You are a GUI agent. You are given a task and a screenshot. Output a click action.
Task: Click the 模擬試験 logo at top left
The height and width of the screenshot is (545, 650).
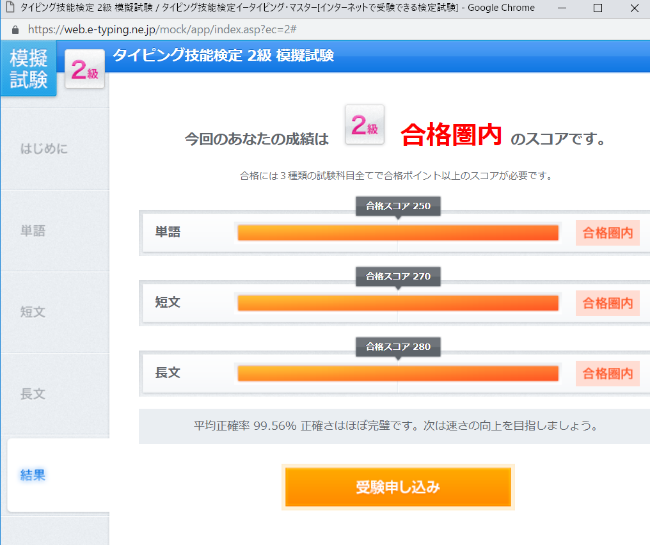coord(29,69)
